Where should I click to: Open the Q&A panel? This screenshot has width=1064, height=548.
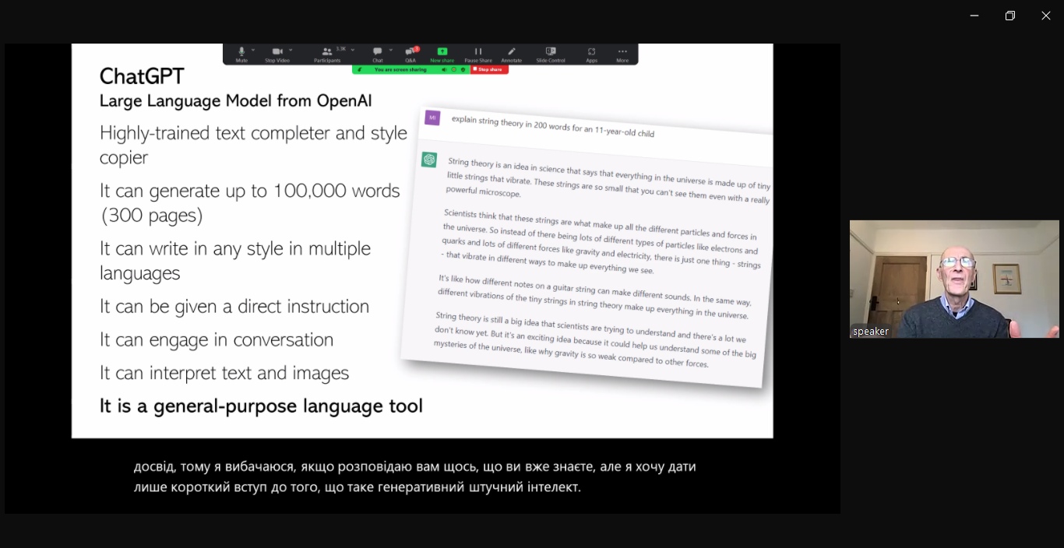[410, 52]
